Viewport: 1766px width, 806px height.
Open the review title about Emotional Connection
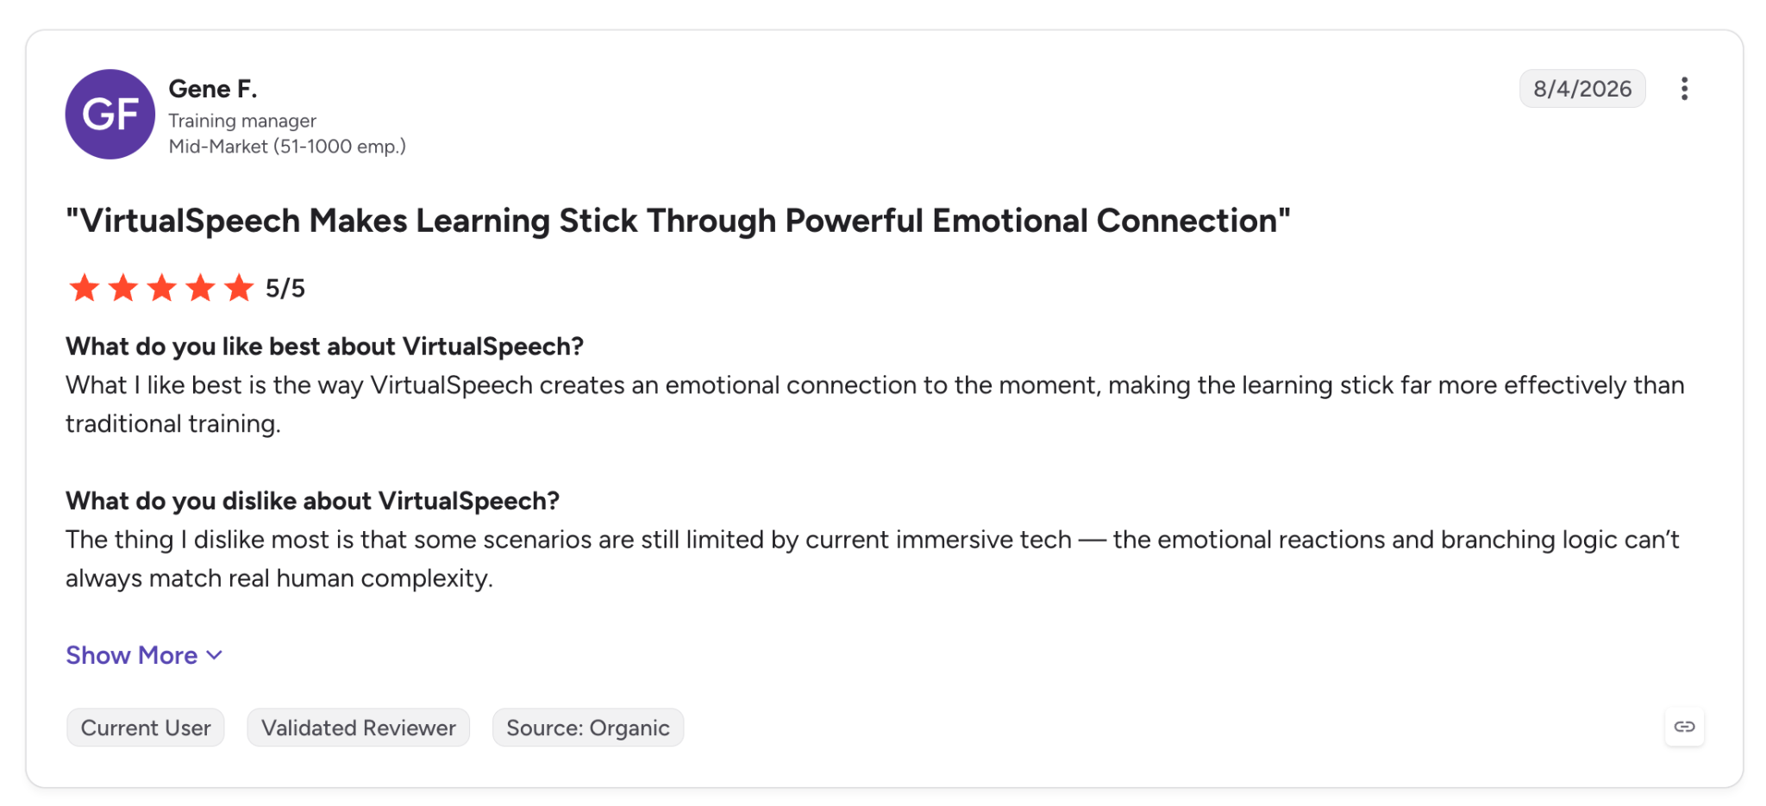678,221
